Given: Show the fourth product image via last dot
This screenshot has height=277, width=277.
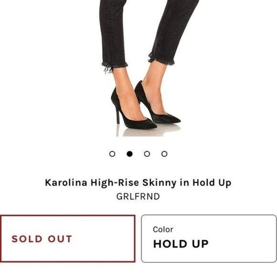Looking at the screenshot, I should (164, 154).
